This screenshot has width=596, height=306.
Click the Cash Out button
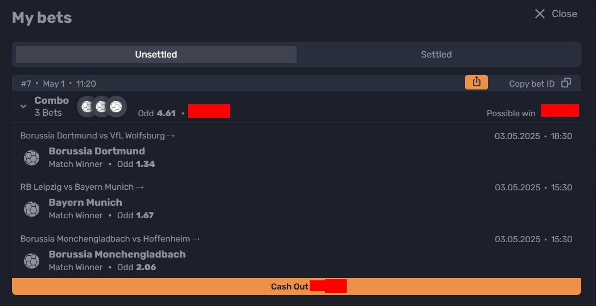[x=297, y=287]
